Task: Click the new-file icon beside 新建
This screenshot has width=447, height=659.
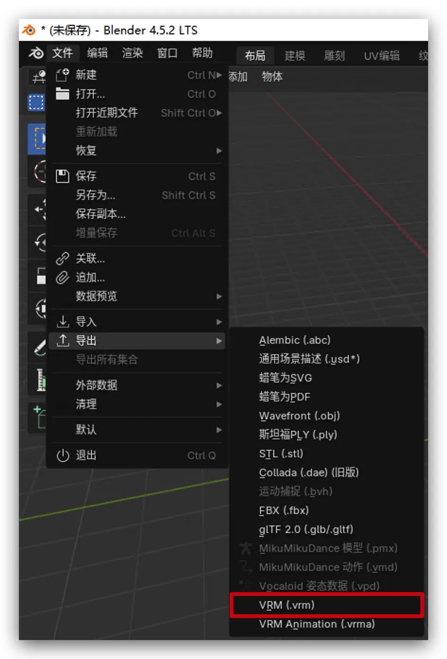Action: pos(62,75)
